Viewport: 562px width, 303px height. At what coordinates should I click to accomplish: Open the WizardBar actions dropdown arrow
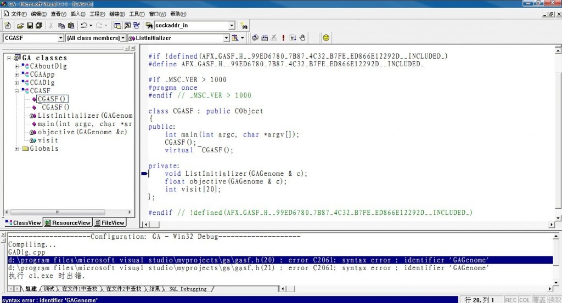coord(242,38)
